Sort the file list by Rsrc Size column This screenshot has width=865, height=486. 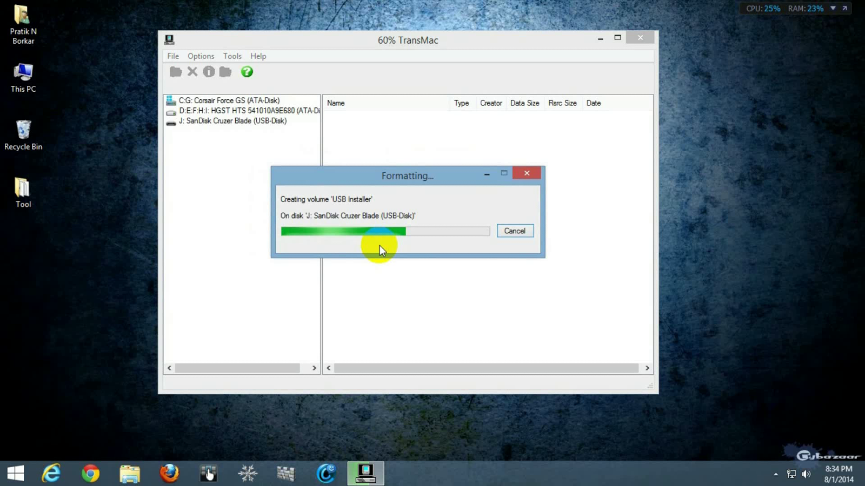tap(562, 103)
